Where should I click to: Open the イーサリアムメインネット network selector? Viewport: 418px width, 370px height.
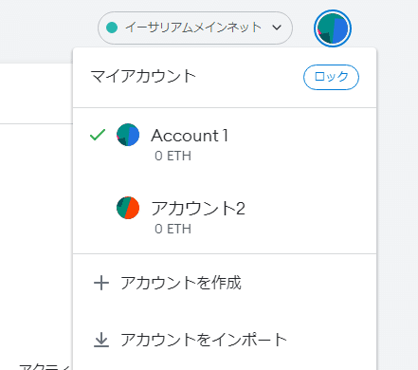[x=195, y=28]
